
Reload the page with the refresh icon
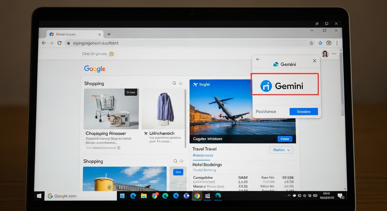coord(59,43)
